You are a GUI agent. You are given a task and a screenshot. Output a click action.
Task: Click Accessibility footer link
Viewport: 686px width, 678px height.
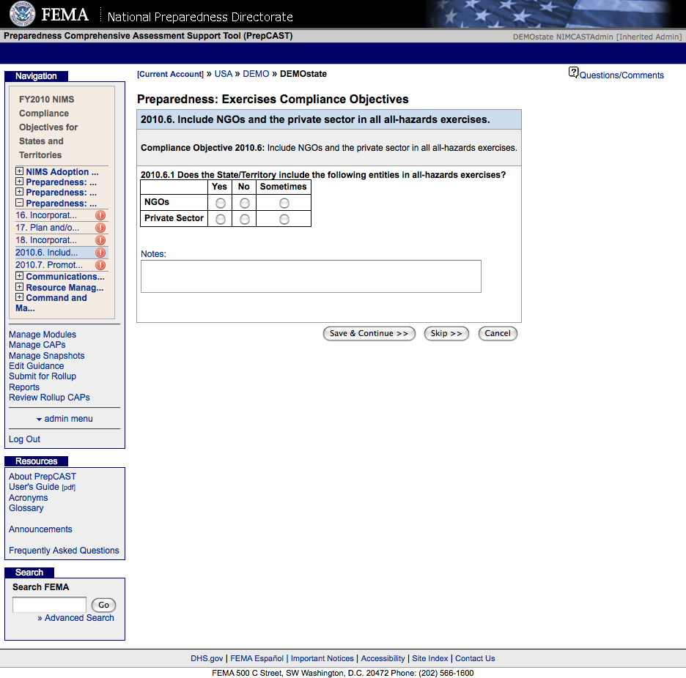[x=383, y=658]
